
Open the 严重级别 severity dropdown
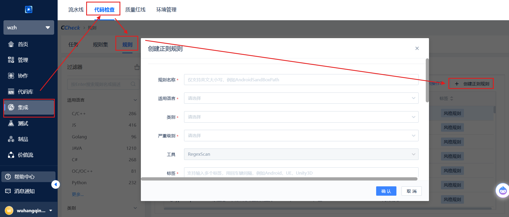(x=301, y=136)
